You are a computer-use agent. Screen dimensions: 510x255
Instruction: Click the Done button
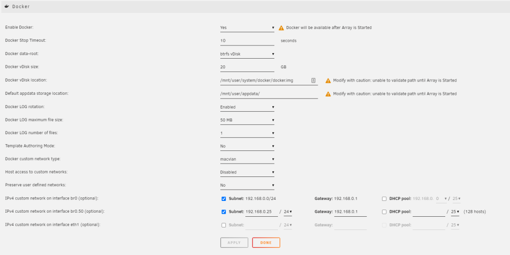click(266, 243)
